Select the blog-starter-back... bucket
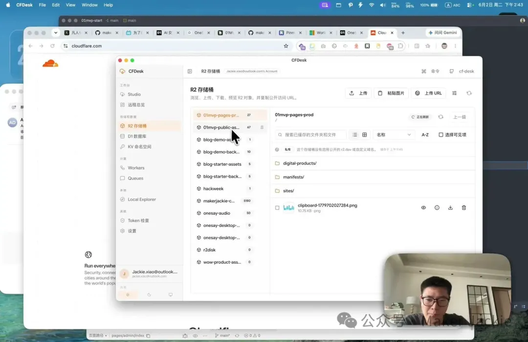The image size is (528, 342). point(230,176)
